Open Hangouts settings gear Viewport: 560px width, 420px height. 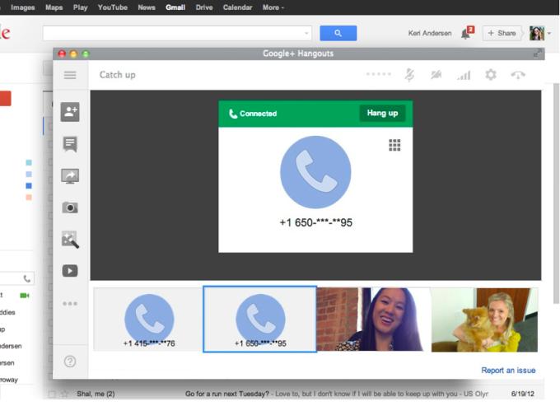pos(491,75)
